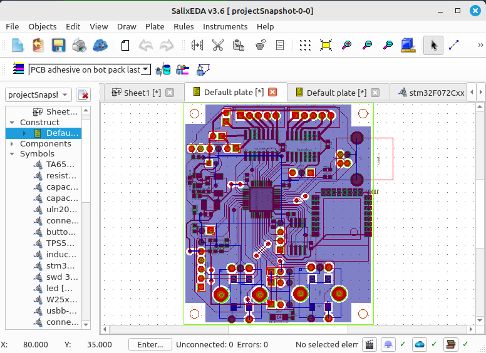
Task: Click the stacked colored layers icon
Action: pos(18,68)
